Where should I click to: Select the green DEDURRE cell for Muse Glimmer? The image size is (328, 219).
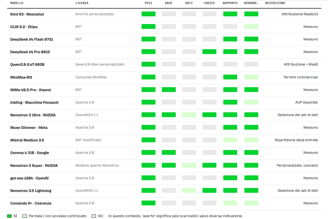point(251,127)
